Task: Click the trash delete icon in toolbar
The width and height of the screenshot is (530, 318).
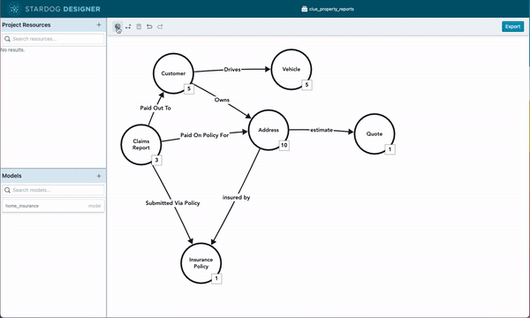Action: [139, 26]
